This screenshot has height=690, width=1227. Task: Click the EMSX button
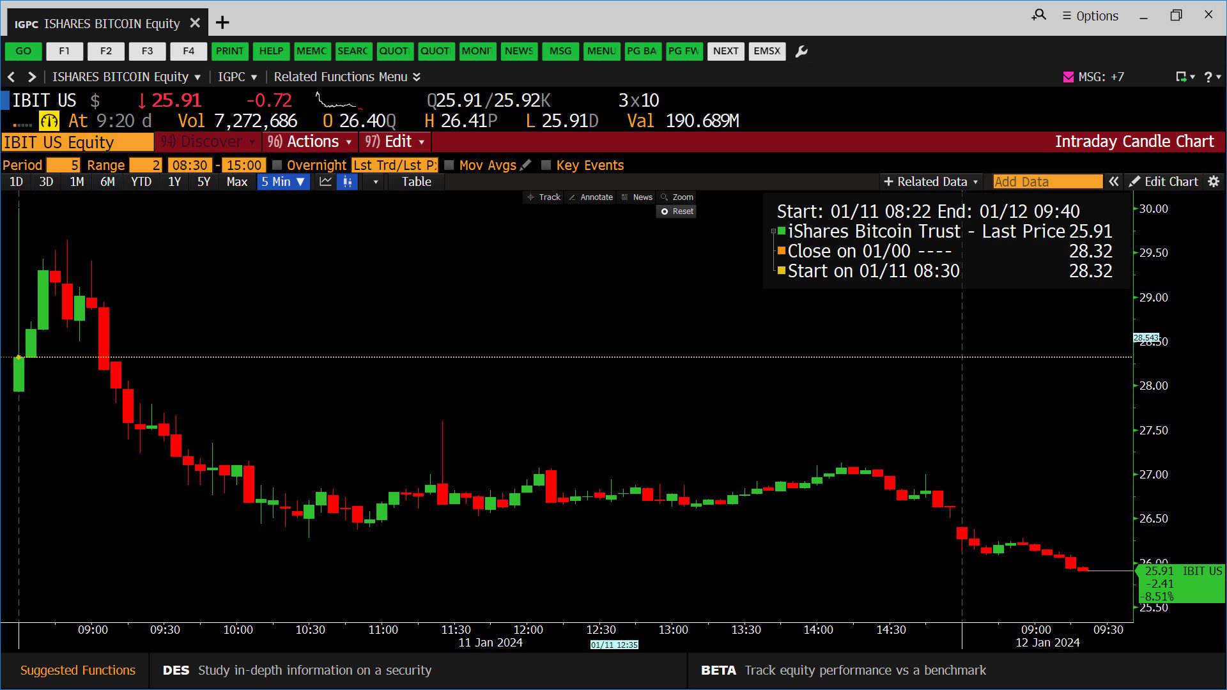point(767,51)
